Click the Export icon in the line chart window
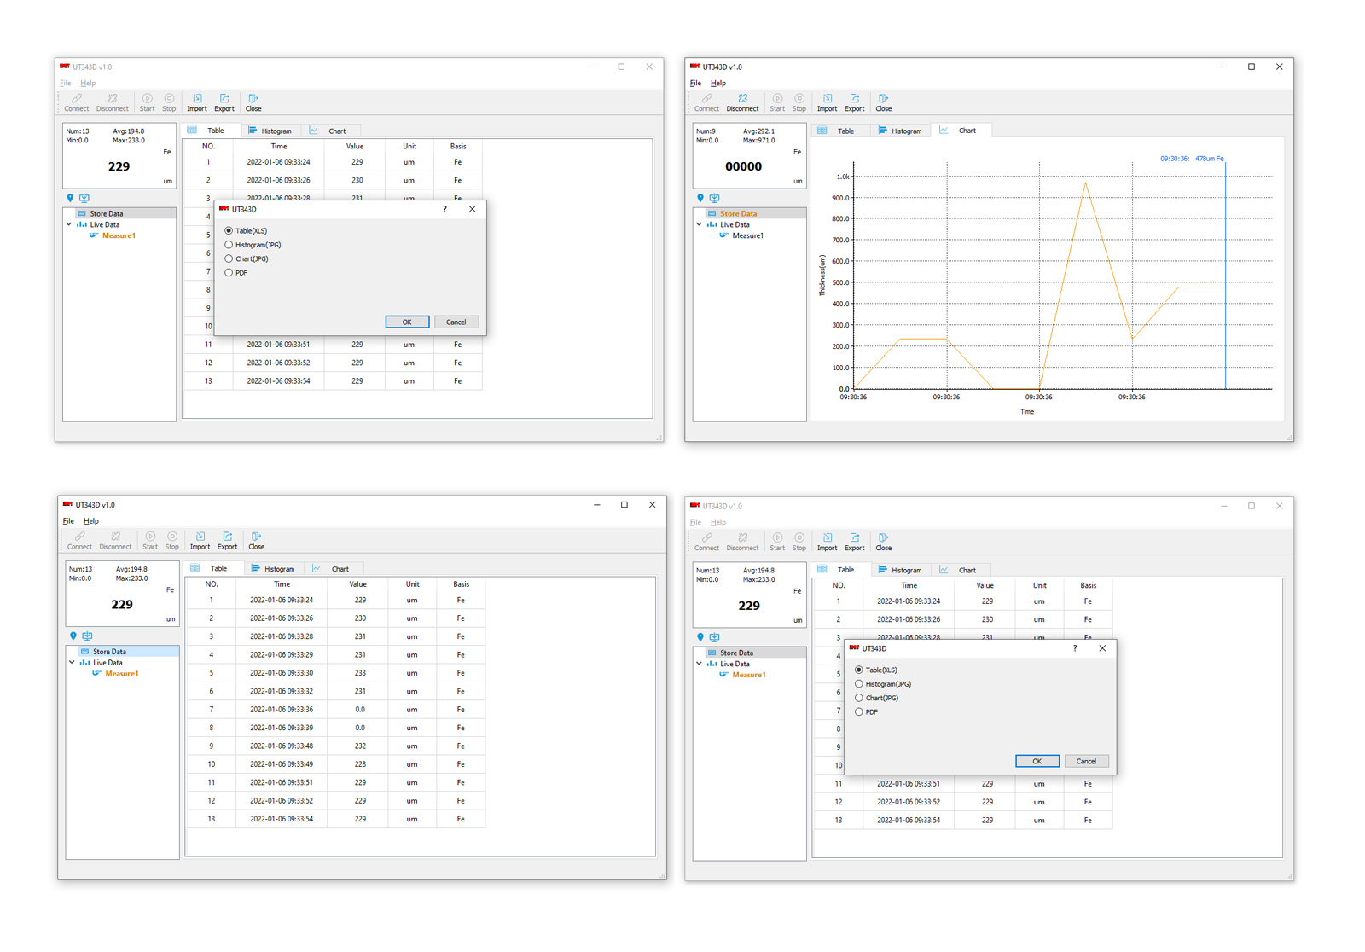The image size is (1365, 952). [x=854, y=102]
